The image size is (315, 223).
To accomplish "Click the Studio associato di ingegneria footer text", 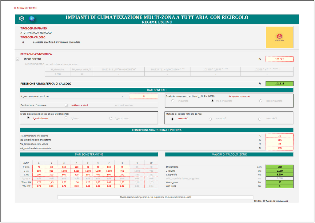I will coord(155,197).
